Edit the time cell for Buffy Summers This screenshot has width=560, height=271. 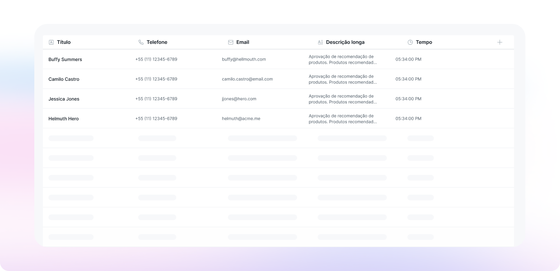408,60
